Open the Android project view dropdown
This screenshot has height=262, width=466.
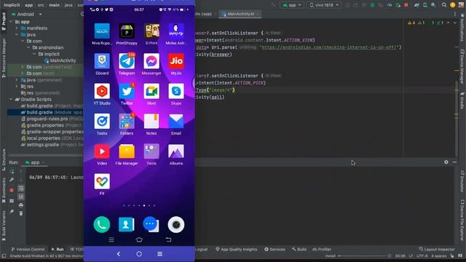[26, 15]
